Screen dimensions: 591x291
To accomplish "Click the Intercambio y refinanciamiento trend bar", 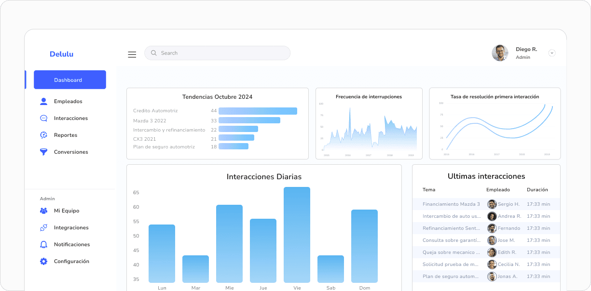I will [238, 129].
